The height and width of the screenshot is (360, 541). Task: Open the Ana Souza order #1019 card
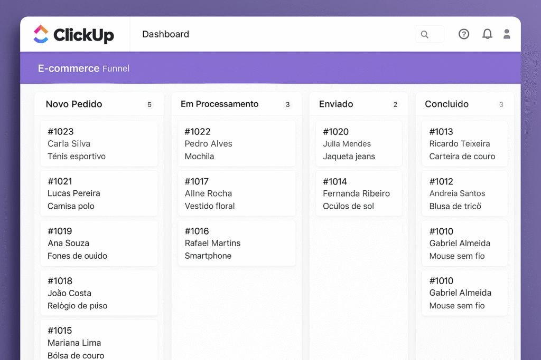(99, 243)
